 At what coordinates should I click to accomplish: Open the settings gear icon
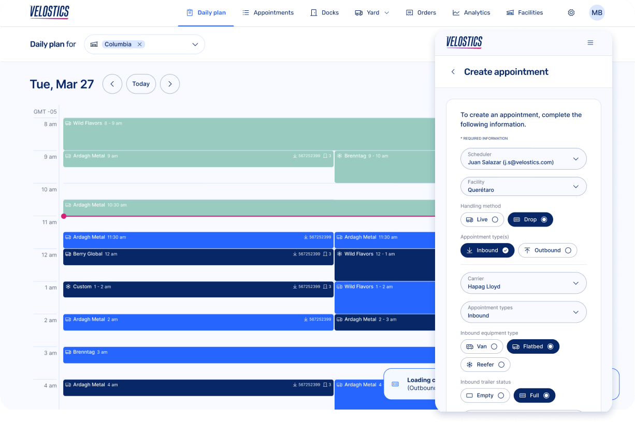(571, 12)
